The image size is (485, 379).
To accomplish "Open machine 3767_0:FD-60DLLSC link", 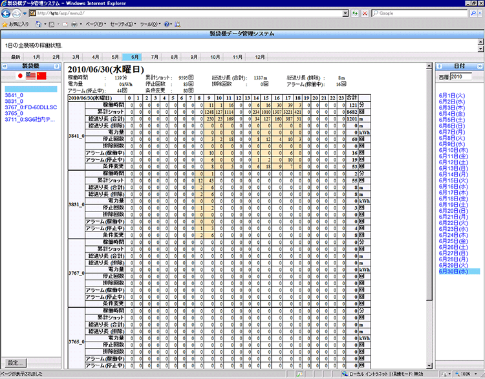I will [30, 107].
